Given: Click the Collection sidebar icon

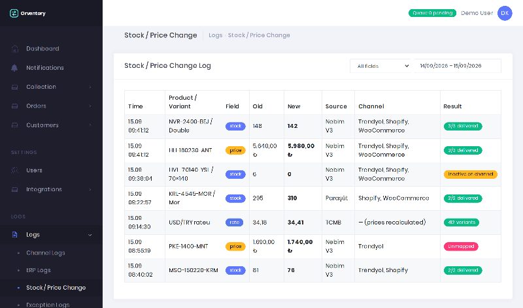Looking at the screenshot, I should [x=14, y=87].
